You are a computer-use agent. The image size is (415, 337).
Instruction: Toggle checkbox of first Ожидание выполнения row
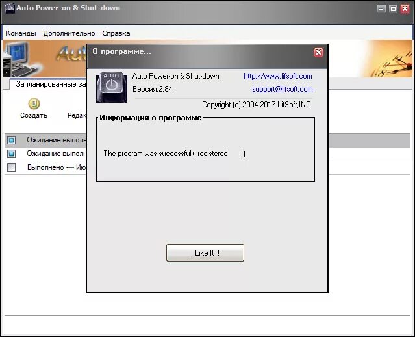pos(12,140)
